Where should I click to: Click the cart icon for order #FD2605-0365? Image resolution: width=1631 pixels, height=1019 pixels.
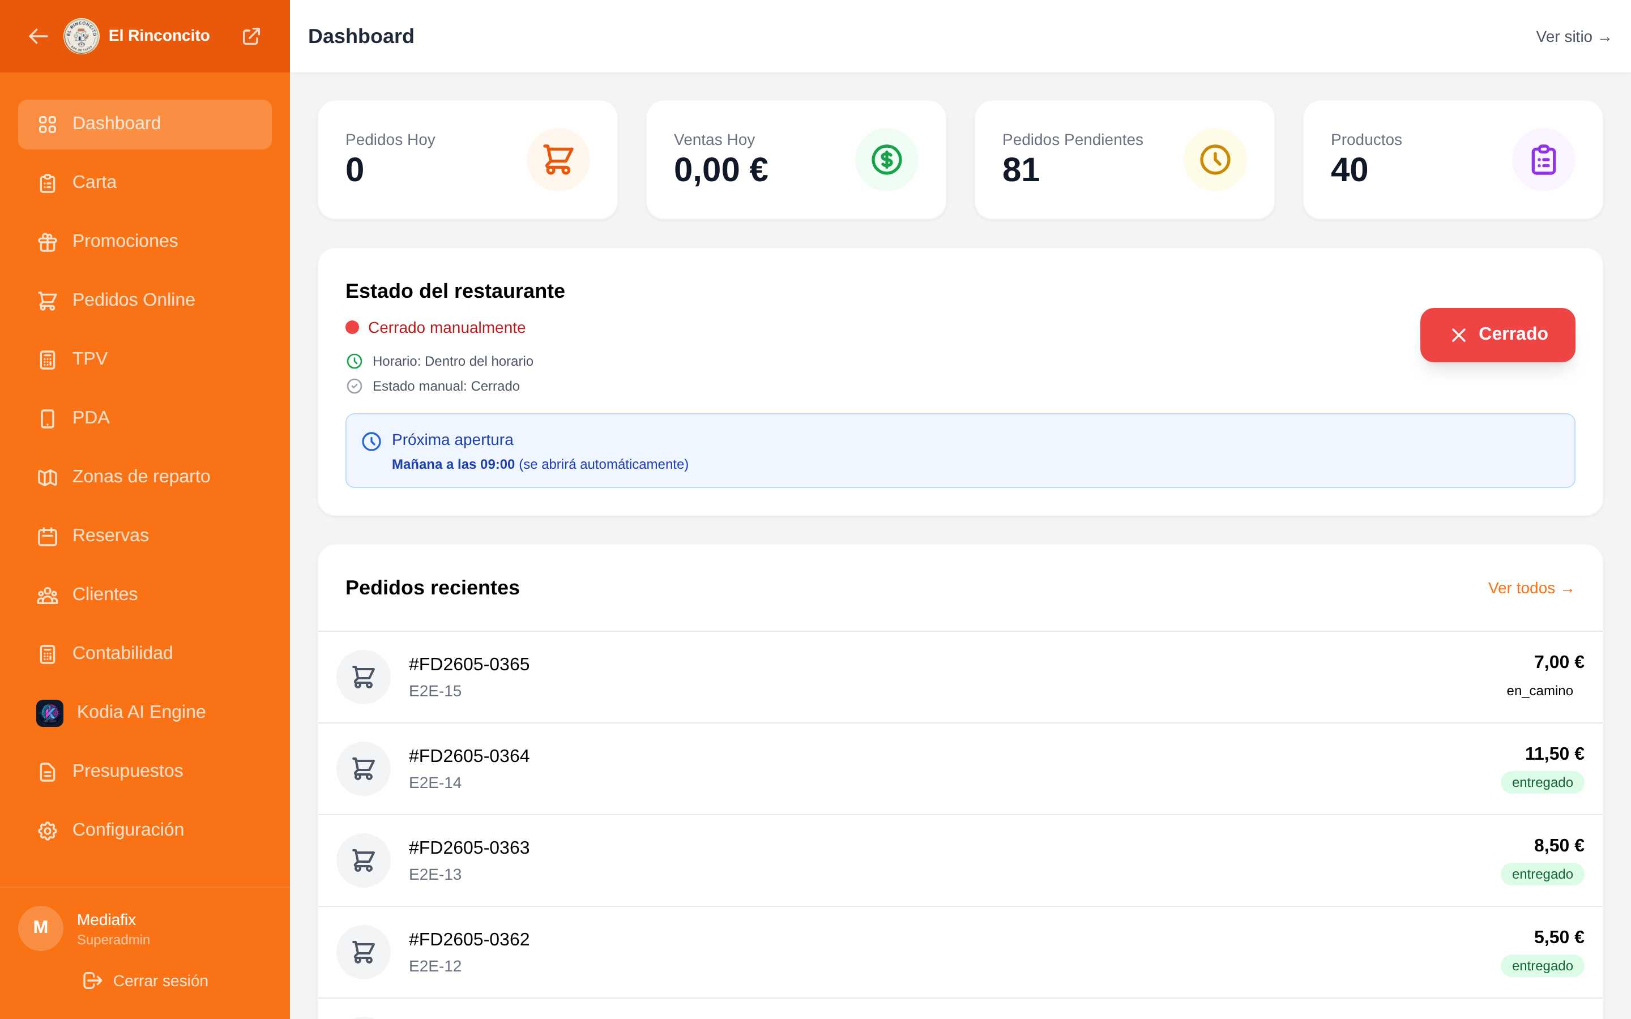(x=363, y=677)
